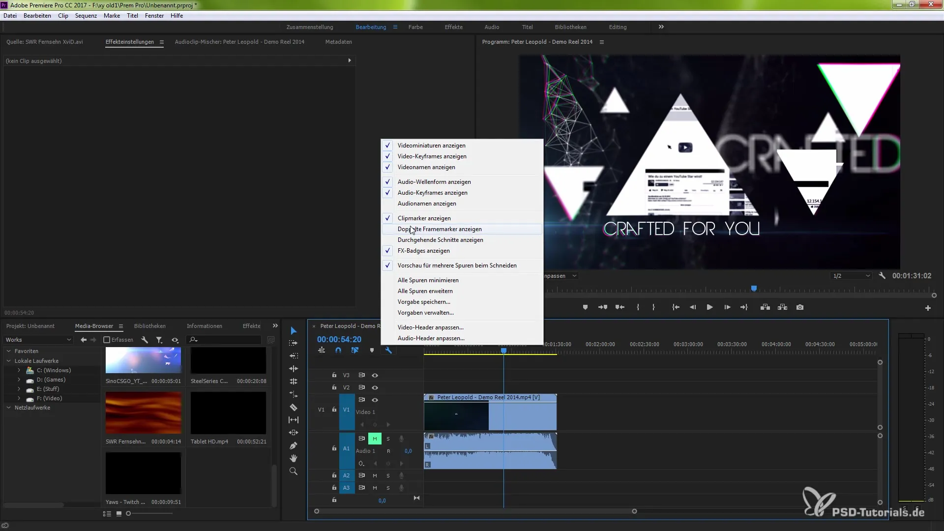Step forward one frame in program monitor
944x531 pixels.
[727, 307]
